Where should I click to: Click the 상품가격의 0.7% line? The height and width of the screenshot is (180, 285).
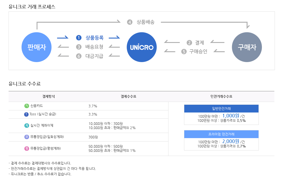[x=221, y=146]
